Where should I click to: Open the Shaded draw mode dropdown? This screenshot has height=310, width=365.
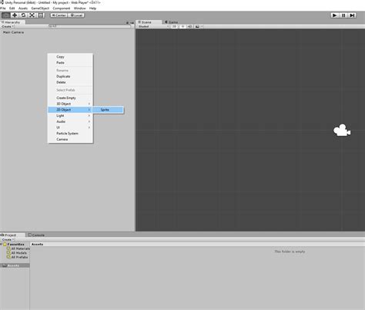coord(153,26)
